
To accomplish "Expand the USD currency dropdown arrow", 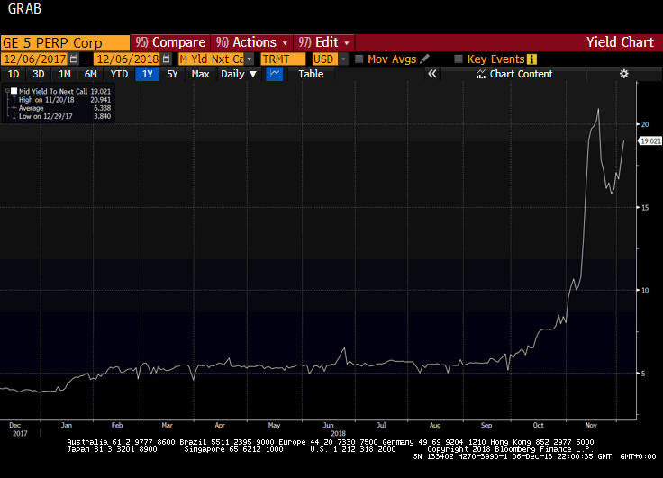I will pos(343,59).
